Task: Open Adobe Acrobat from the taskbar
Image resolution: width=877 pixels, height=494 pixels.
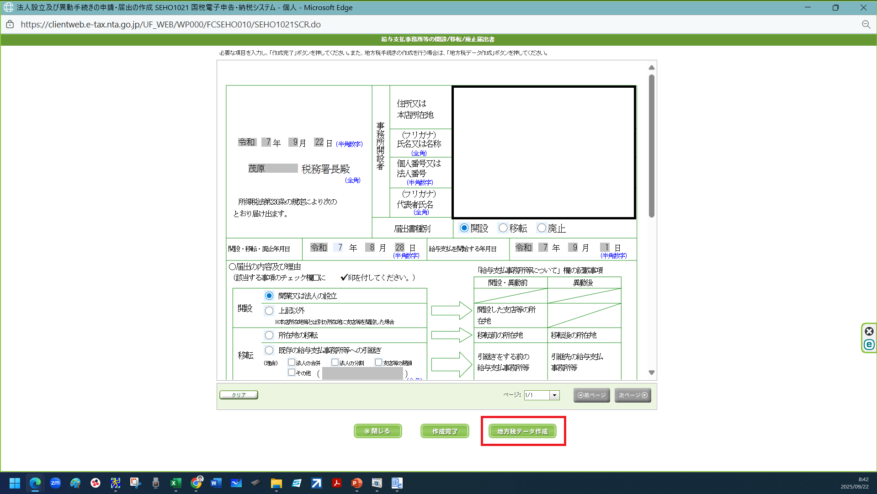Action: click(337, 483)
